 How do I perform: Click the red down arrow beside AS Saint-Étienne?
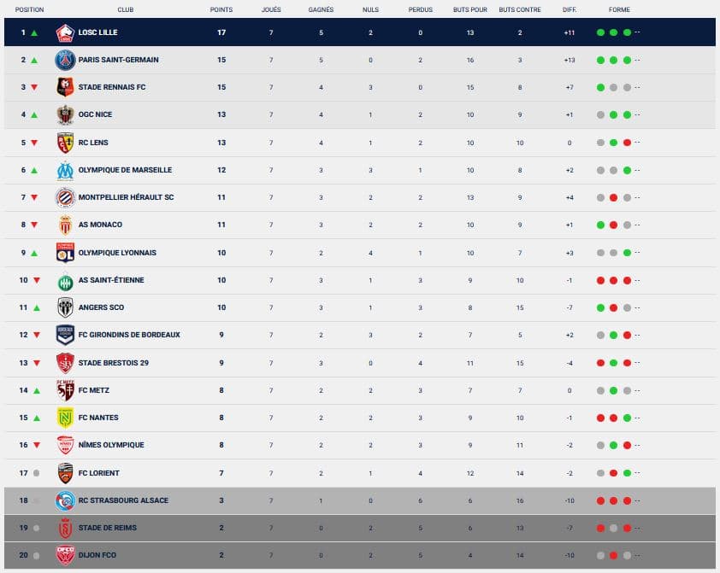pyautogui.click(x=37, y=281)
